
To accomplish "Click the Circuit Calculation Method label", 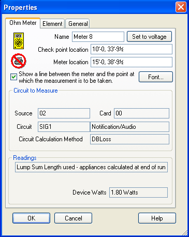I will point(51,139).
